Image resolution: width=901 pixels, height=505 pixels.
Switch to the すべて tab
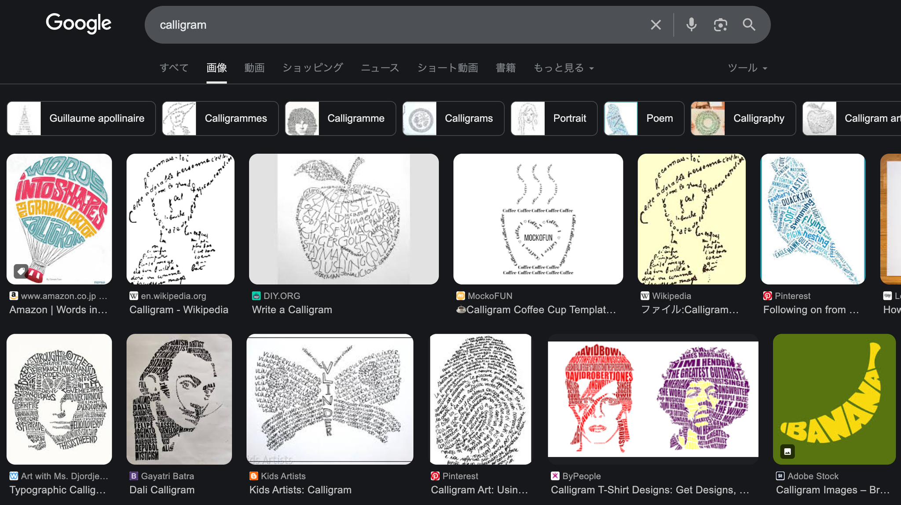(x=174, y=68)
